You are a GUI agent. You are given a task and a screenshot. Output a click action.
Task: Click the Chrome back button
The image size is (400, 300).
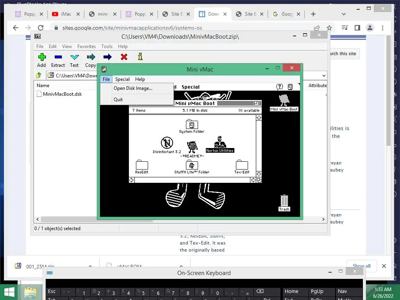16,28
